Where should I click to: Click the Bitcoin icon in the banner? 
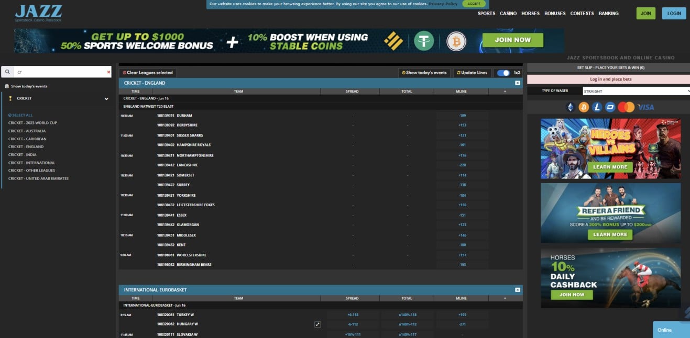tap(456, 40)
